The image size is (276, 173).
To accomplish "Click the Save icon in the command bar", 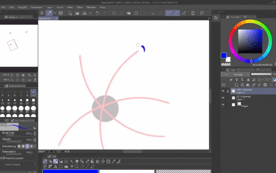I will tap(85, 13).
